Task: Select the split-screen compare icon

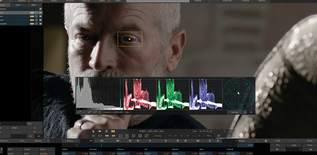Action: [x=107, y=136]
